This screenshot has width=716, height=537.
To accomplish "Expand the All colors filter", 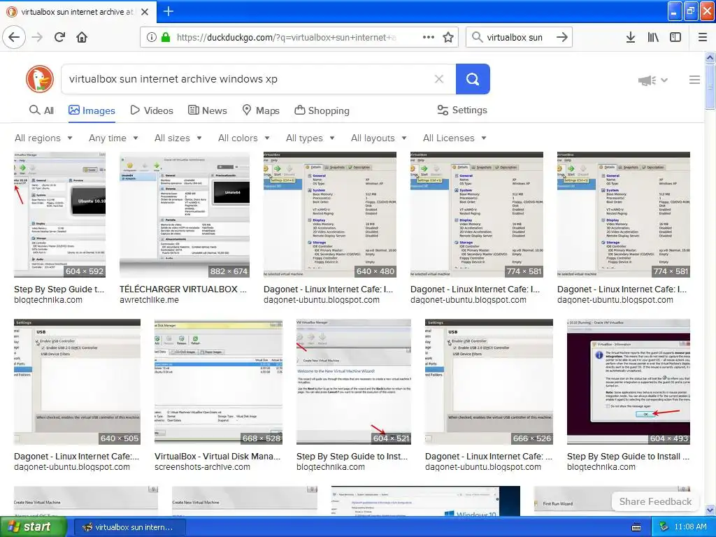I will pos(244,138).
